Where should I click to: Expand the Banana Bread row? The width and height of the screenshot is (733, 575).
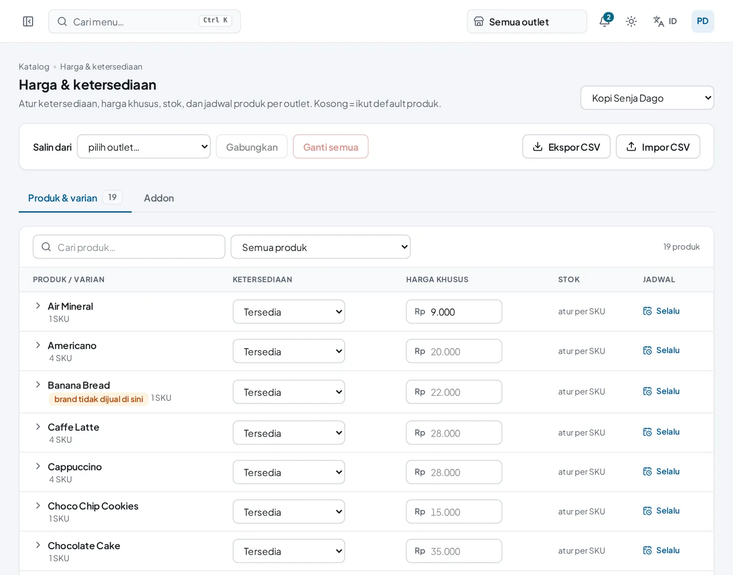point(38,384)
